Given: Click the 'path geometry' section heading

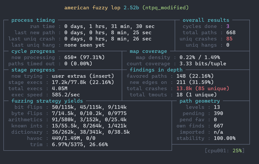Looking at the screenshot, I should click(x=200, y=101).
